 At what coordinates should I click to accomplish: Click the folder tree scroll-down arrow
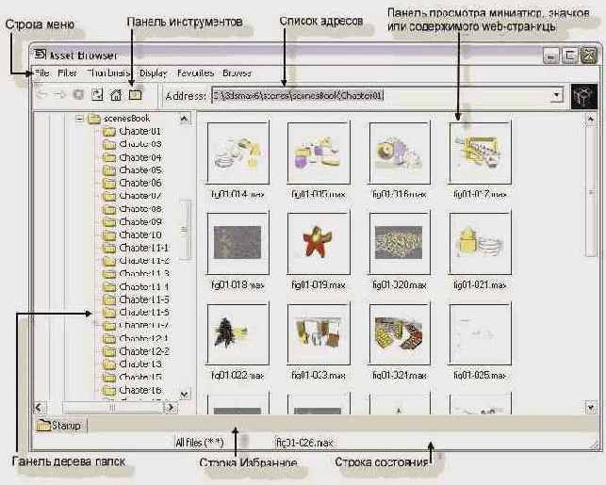[x=185, y=394]
